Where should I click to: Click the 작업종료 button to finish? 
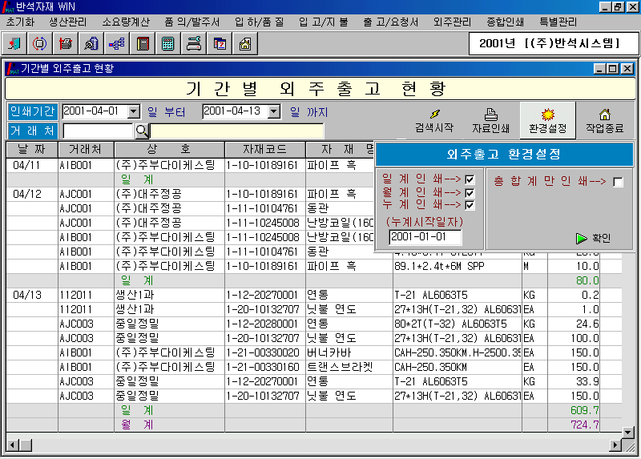[605, 121]
